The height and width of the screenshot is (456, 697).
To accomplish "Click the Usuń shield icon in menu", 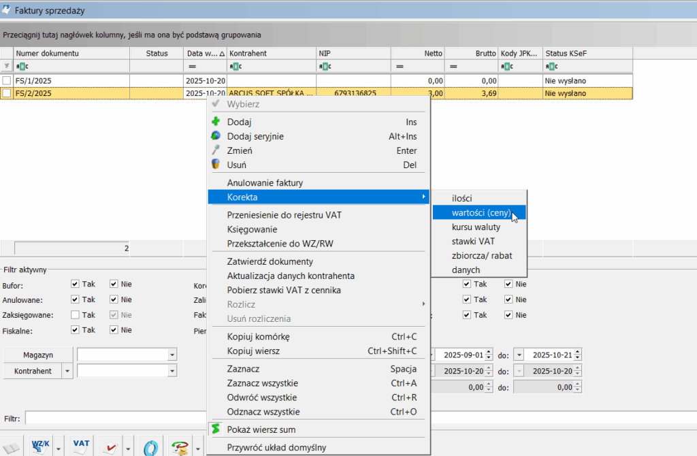I will (x=216, y=165).
